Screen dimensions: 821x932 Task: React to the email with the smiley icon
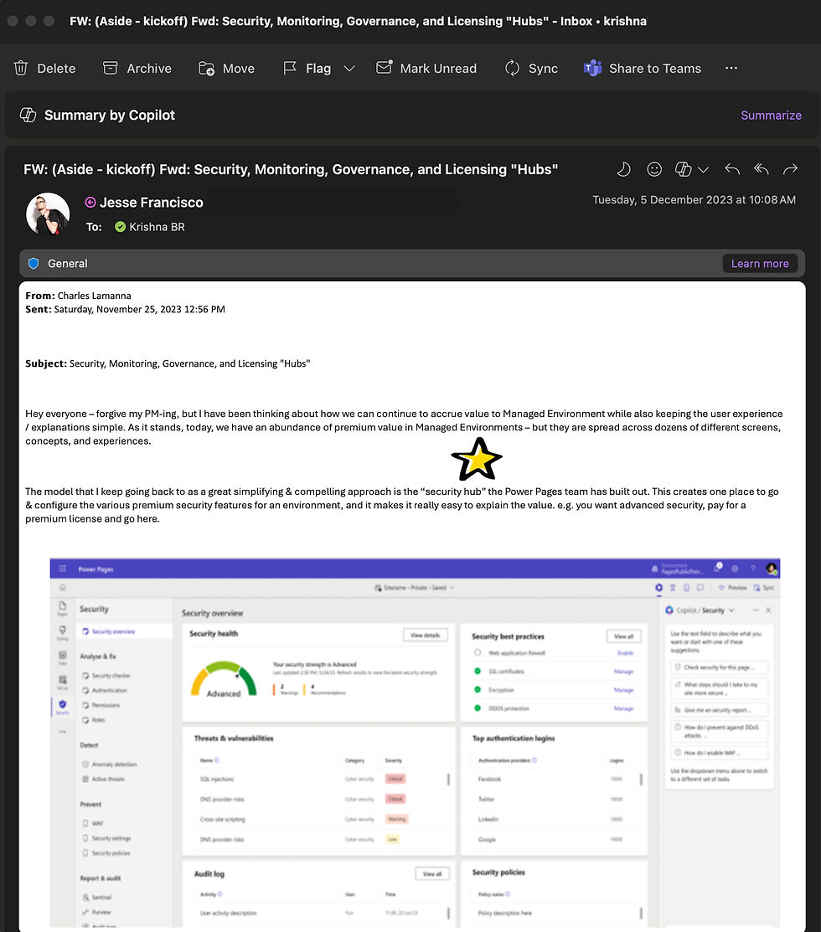(654, 169)
